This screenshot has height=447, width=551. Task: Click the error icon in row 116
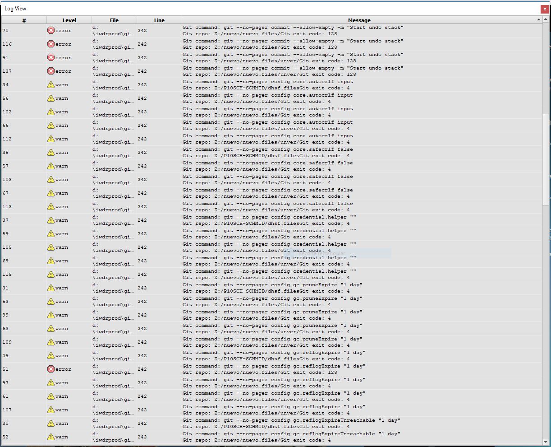[x=51, y=44]
